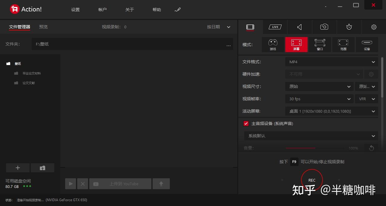Open the audio recording speaker tab
Screen dimensions: 386x206
coord(299,27)
